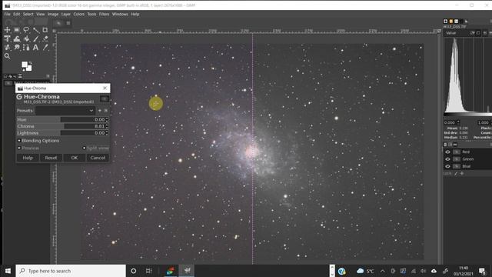The image size is (492, 277).
Task: Expand Blending Options section
Action: tap(19, 141)
